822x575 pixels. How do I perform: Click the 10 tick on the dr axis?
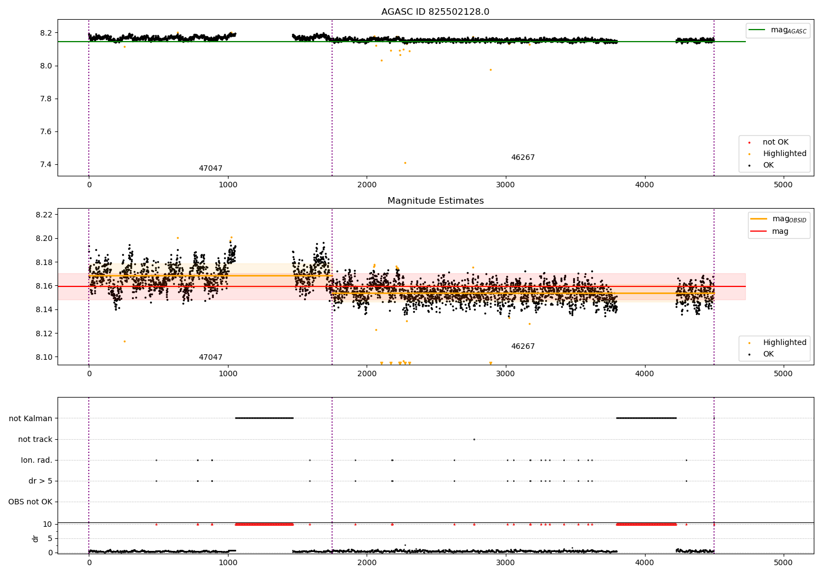pyautogui.click(x=48, y=524)
